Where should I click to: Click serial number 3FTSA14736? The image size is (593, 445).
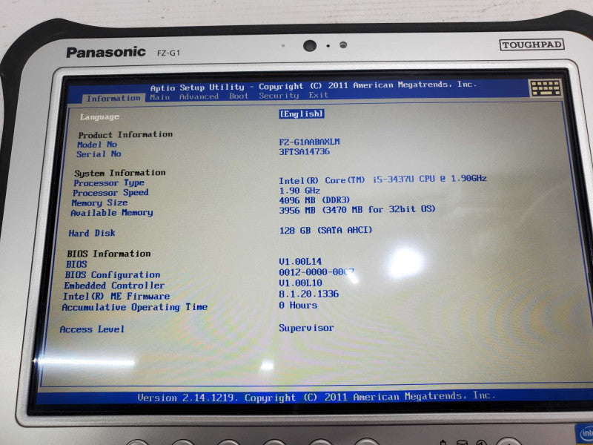304,151
